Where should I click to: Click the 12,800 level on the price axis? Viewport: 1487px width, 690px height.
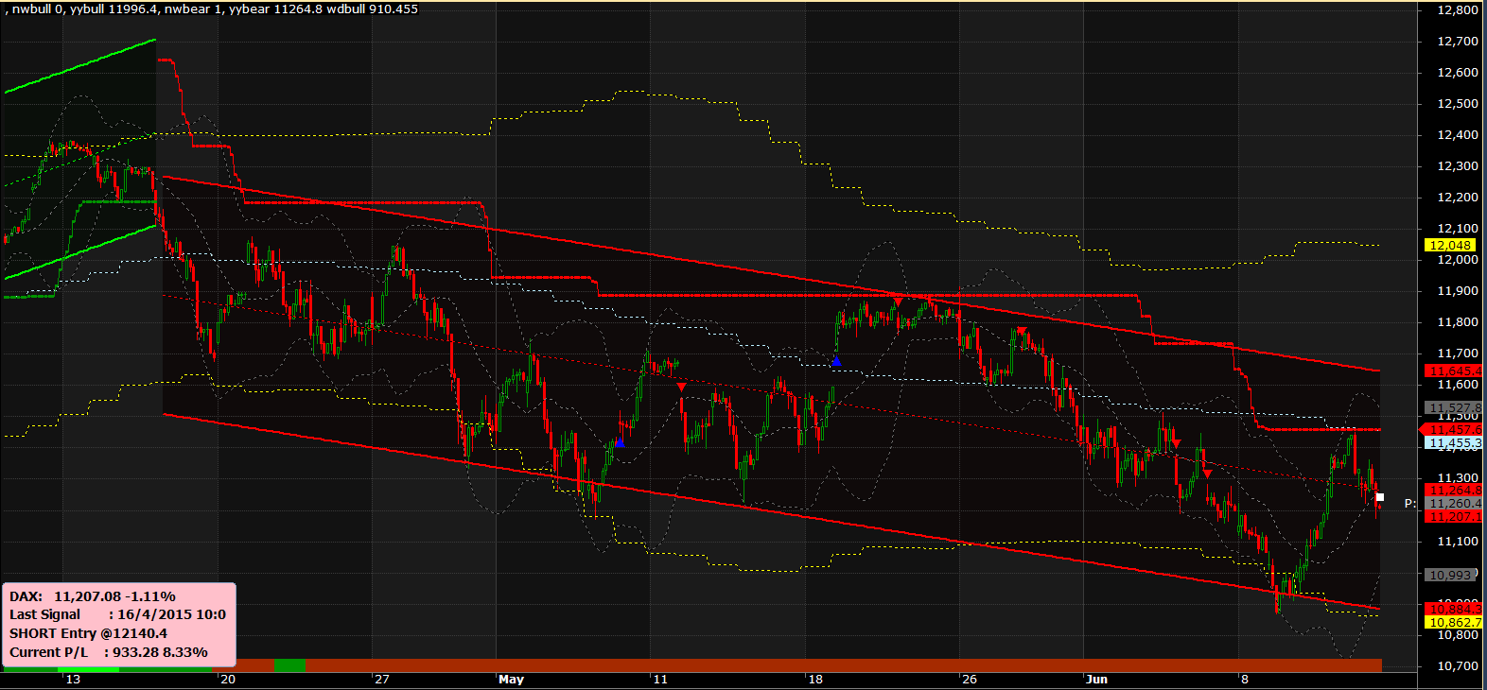1458,10
